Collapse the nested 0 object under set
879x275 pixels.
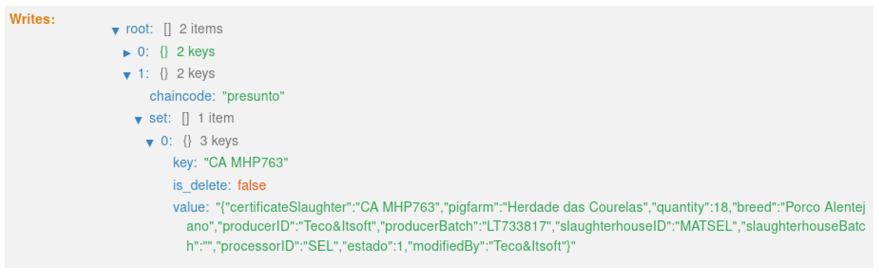click(x=149, y=143)
